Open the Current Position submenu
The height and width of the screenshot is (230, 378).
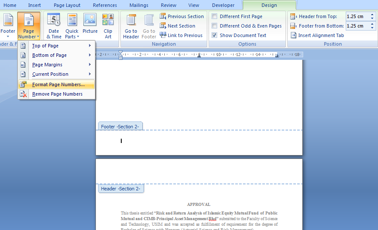coord(56,74)
